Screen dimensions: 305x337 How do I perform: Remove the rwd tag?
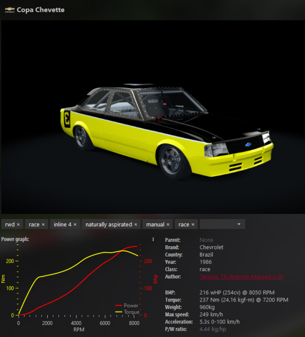[18, 224]
